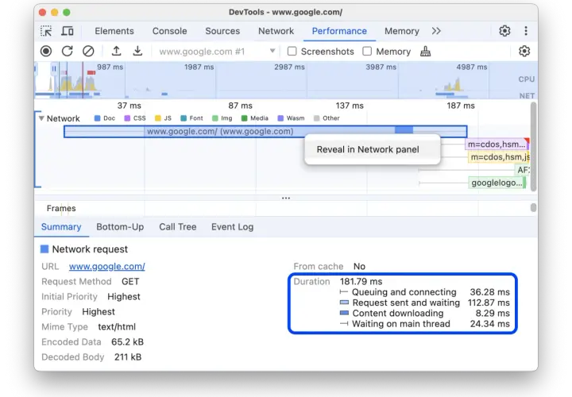This screenshot has height=397, width=572.
Task: Click the collect garbage broom icon
Action: (425, 52)
